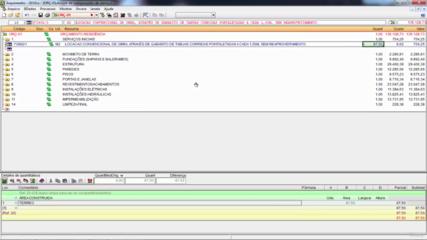
Task: Click the TERREO comment cell
Action: (x=160, y=203)
